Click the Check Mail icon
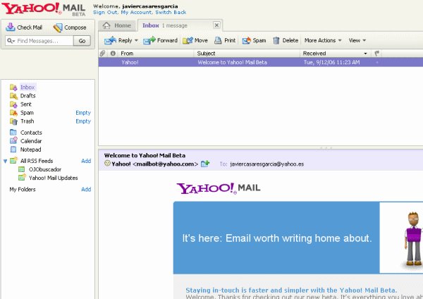The image size is (423, 299). point(11,27)
